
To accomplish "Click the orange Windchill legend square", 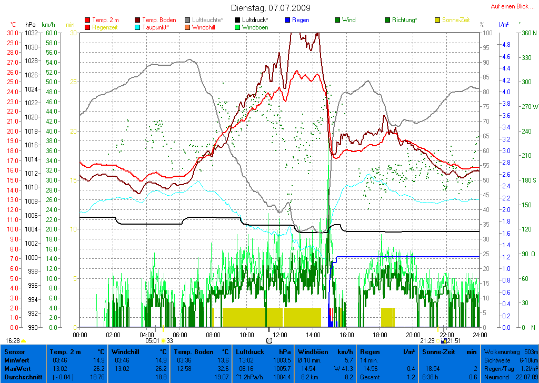I will (188, 27).
